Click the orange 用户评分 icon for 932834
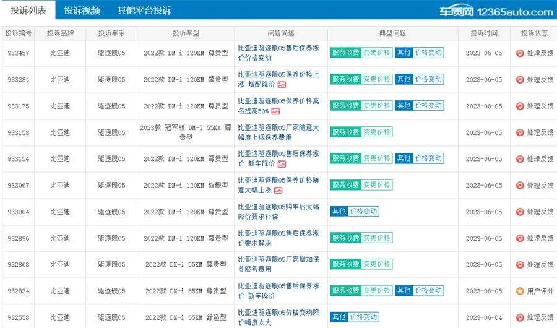This screenshot has width=557, height=328. pos(520,291)
